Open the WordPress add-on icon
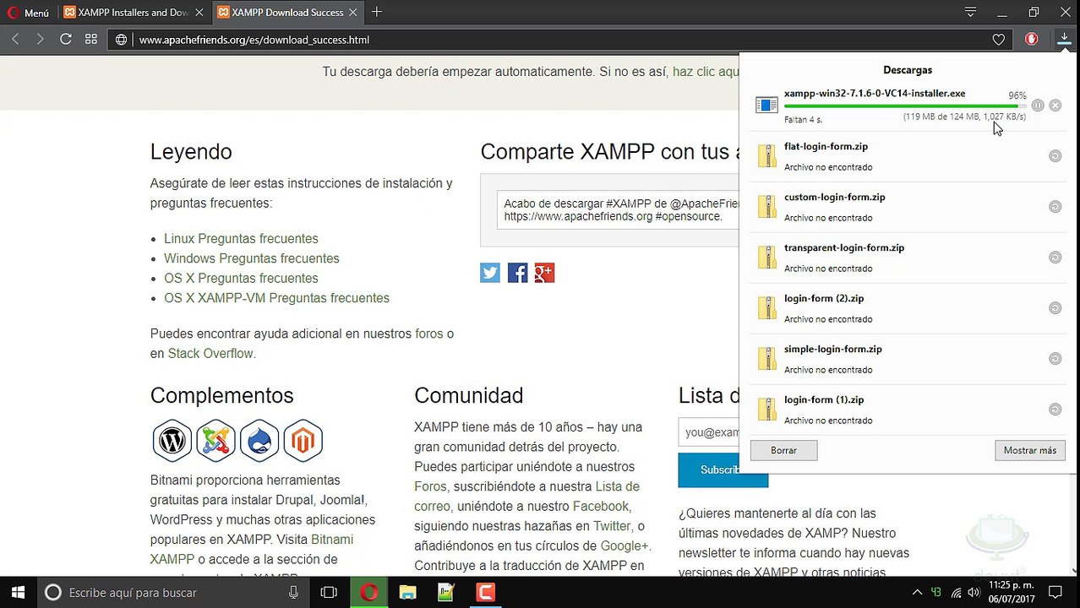1080x608 pixels. pos(172,441)
